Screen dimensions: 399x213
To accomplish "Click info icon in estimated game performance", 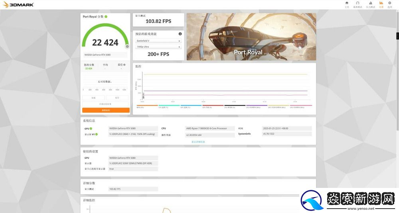I will click(x=180, y=34).
